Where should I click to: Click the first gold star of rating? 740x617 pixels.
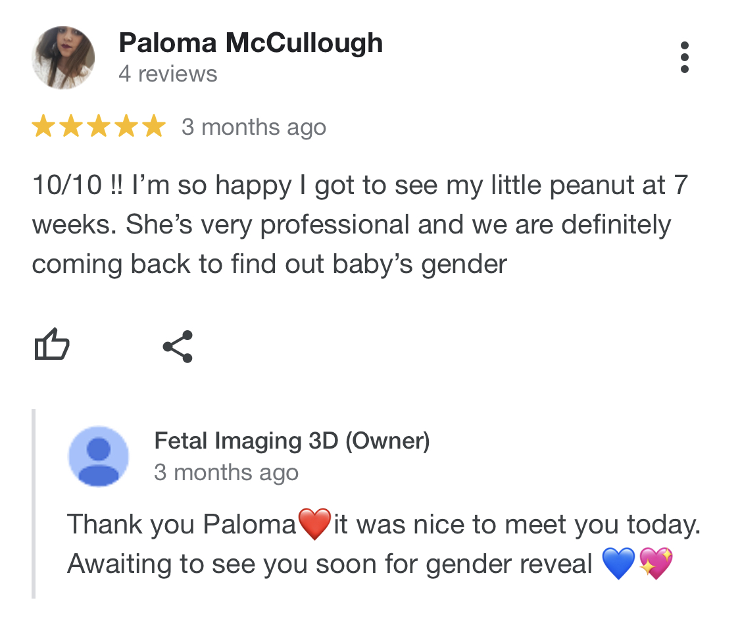point(43,126)
